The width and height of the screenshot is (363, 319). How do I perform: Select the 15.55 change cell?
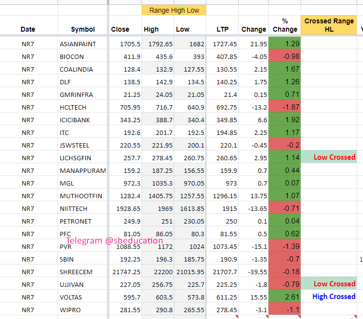pyautogui.click(x=254, y=297)
